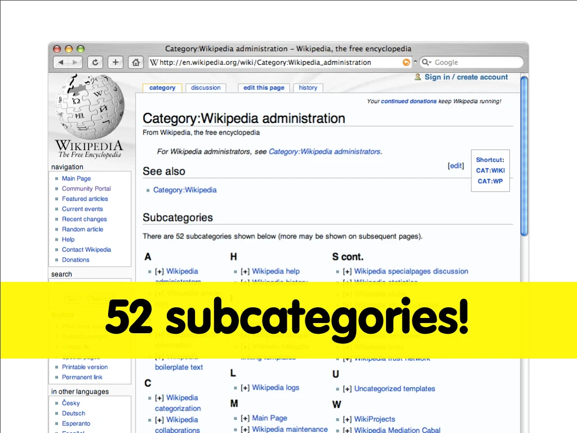Image resolution: width=577 pixels, height=433 pixels.
Task: Select the URL address field
Action: point(279,62)
